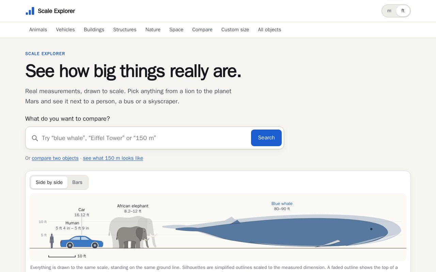Click the 8.2–12 ft elephant measurement
The width and height of the screenshot is (436, 272).
133,211
